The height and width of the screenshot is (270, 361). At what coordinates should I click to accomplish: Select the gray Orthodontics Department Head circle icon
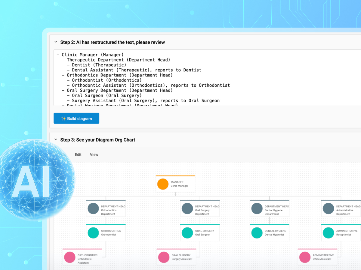click(x=93, y=208)
